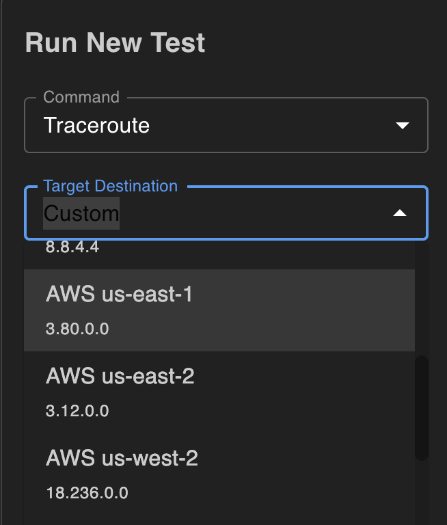Select the AWS us-east-1 option
This screenshot has height=525, width=447.
(219, 310)
